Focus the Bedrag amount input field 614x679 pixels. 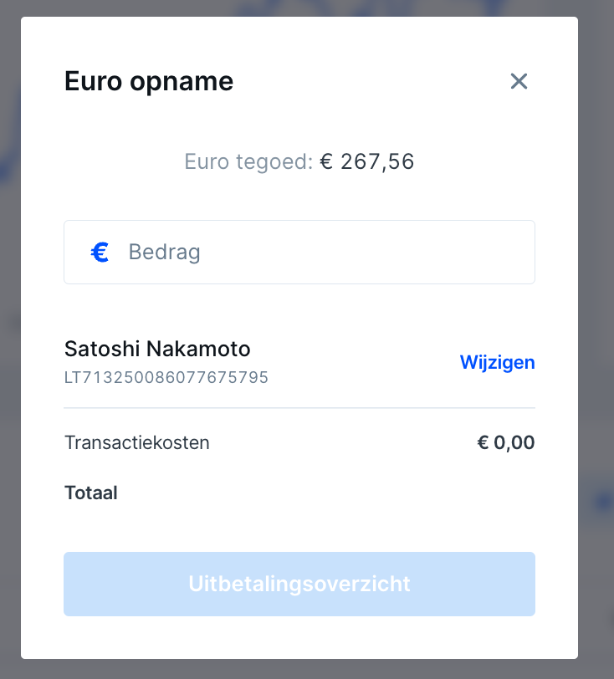point(299,252)
